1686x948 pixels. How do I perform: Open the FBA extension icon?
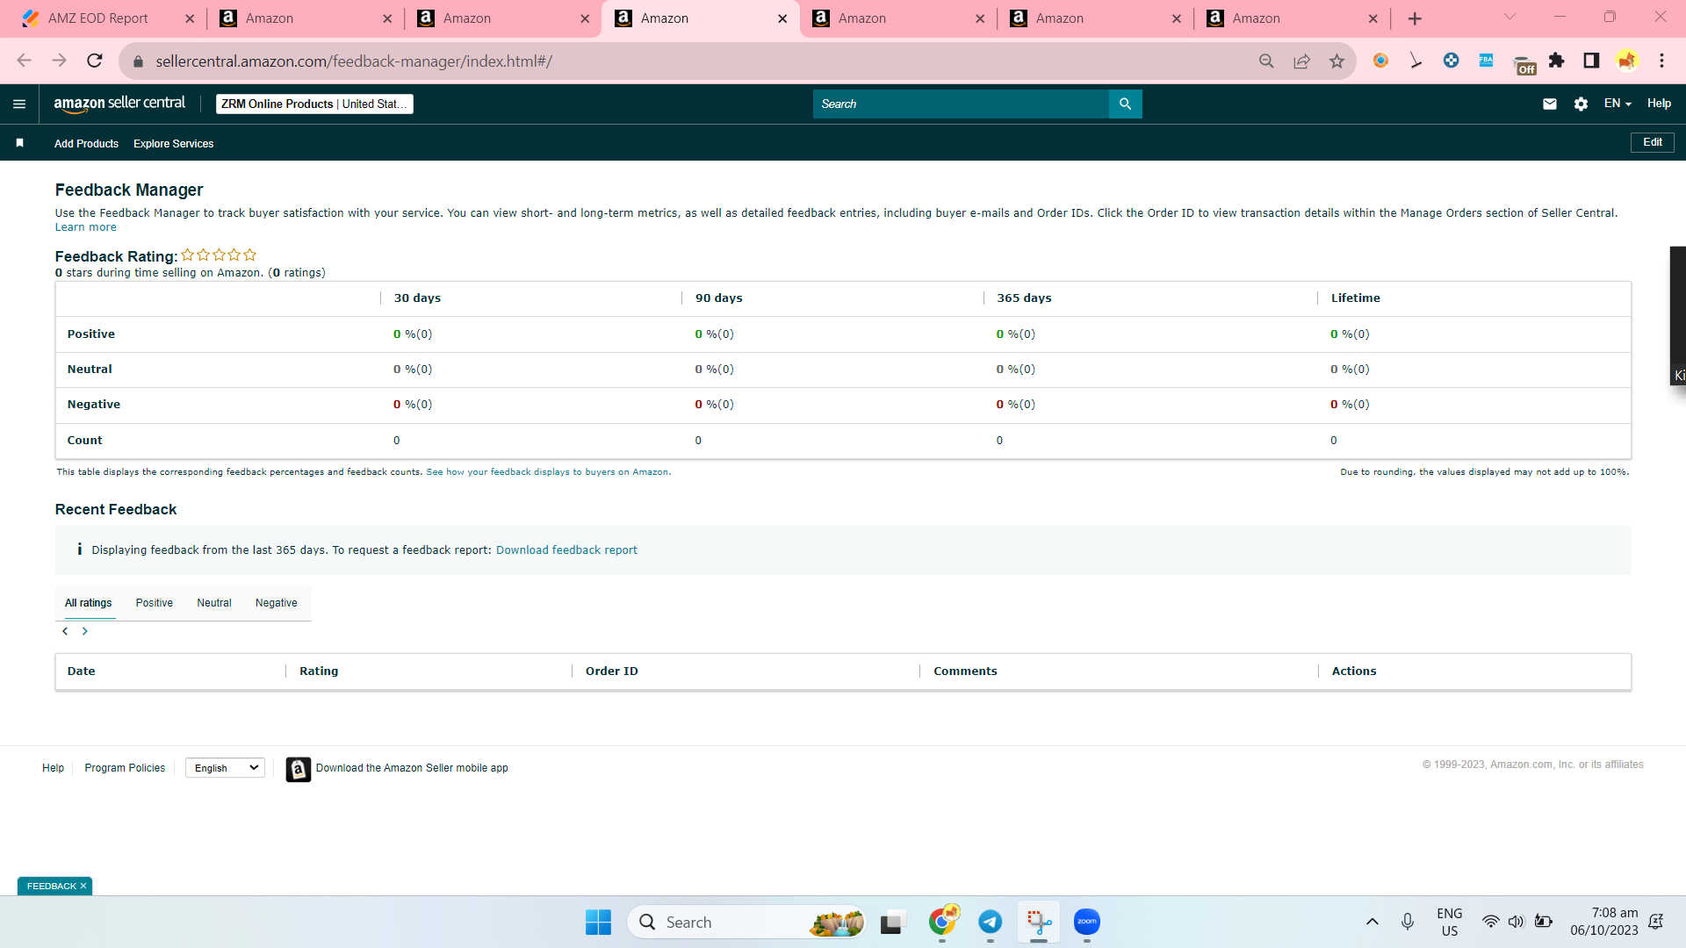pyautogui.click(x=1486, y=61)
